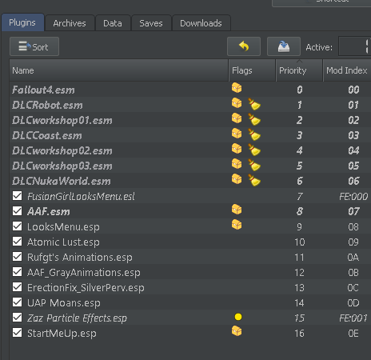Click mod index 0D for UAP Moans.esp

(353, 303)
